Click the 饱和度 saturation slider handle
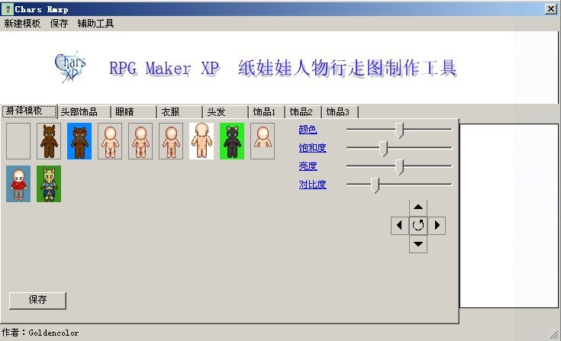The width and height of the screenshot is (561, 341). point(383,148)
